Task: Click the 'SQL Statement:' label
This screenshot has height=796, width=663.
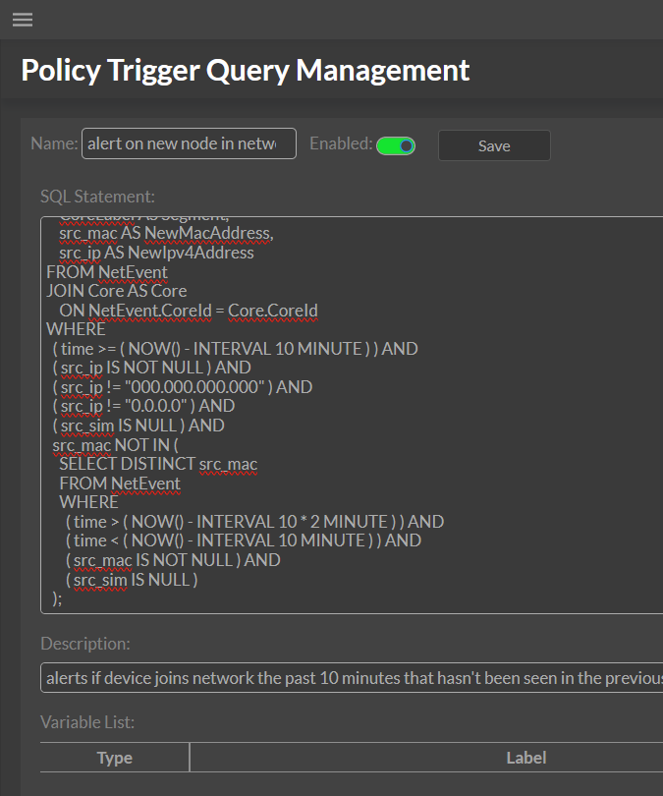Action: tap(97, 197)
